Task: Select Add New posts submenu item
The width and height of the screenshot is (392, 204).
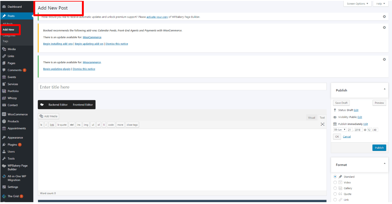Action: (x=8, y=30)
